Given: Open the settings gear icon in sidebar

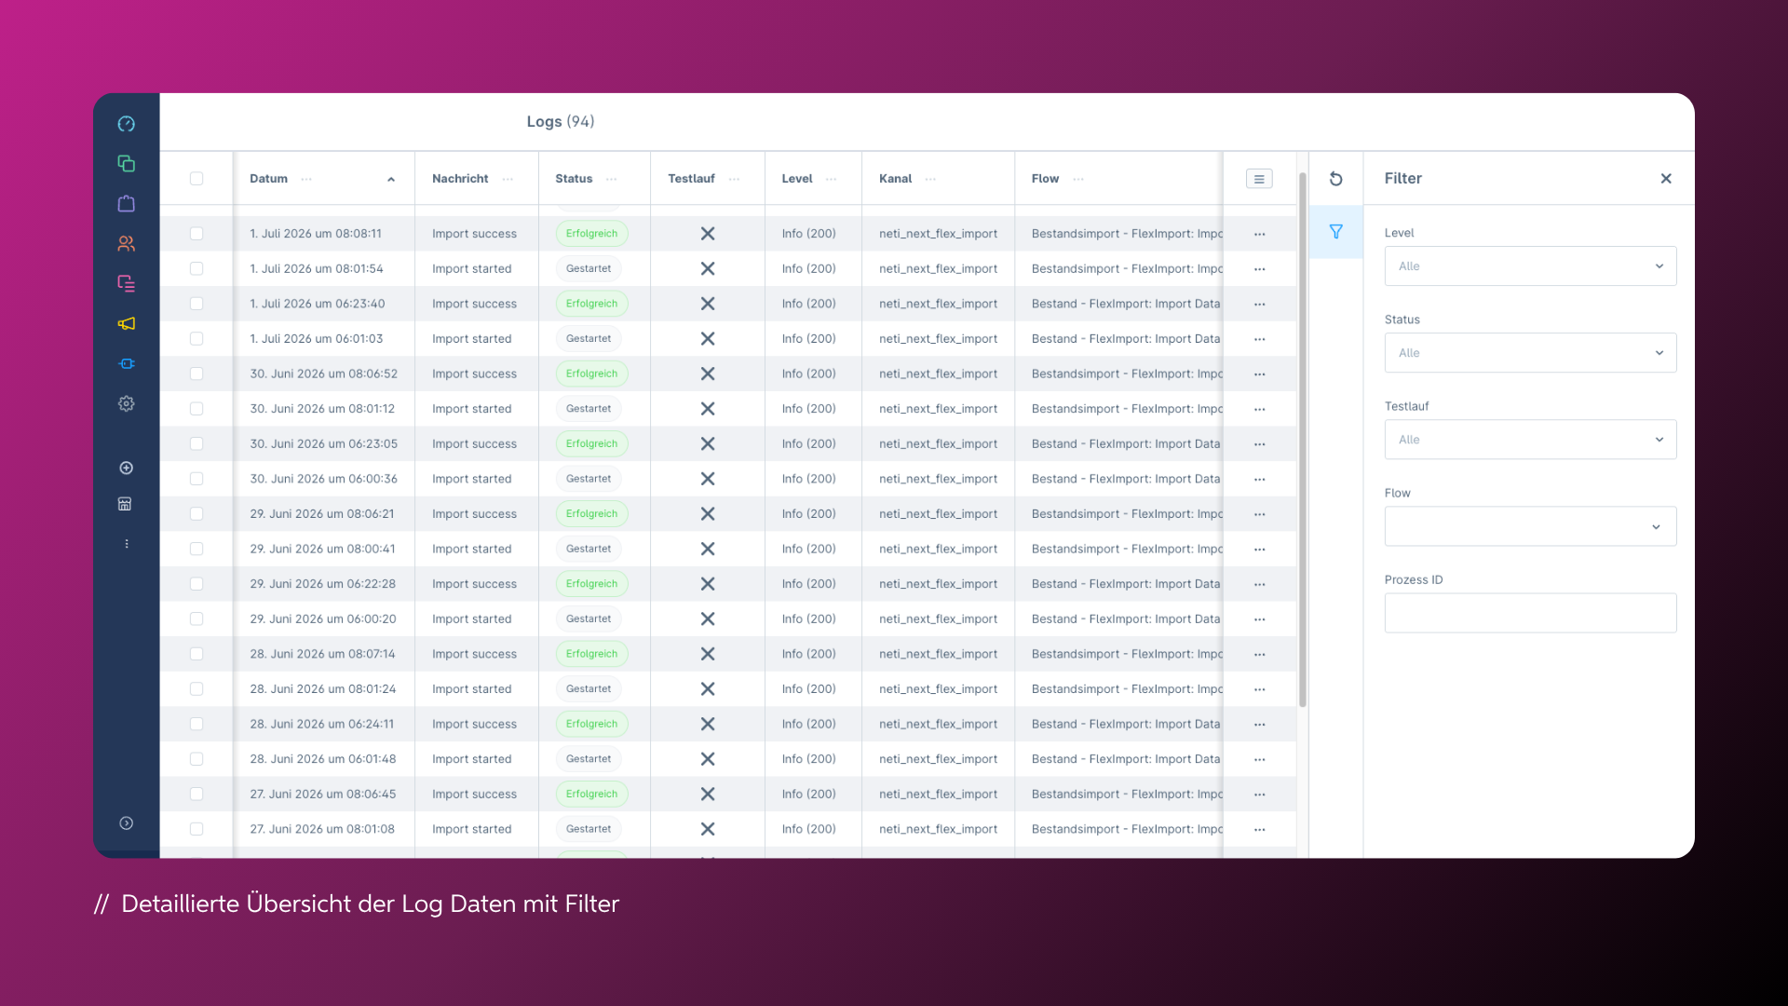Looking at the screenshot, I should coord(127,404).
